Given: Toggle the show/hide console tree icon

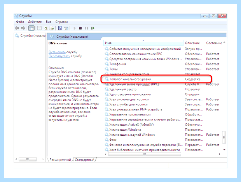Looking at the screenshot, I should pos(31,28).
